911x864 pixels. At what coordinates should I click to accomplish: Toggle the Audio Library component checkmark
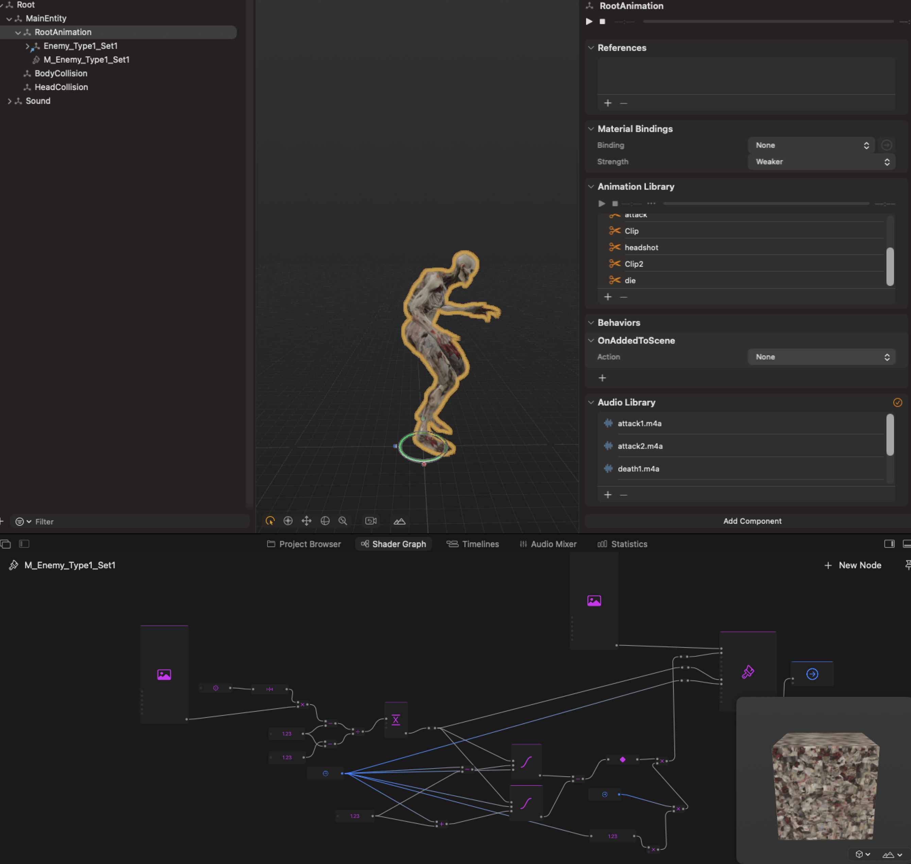tap(897, 402)
